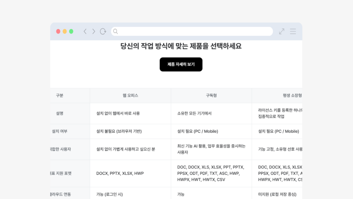Click the 설명 row label
The width and height of the screenshot is (353, 199).
point(60,113)
